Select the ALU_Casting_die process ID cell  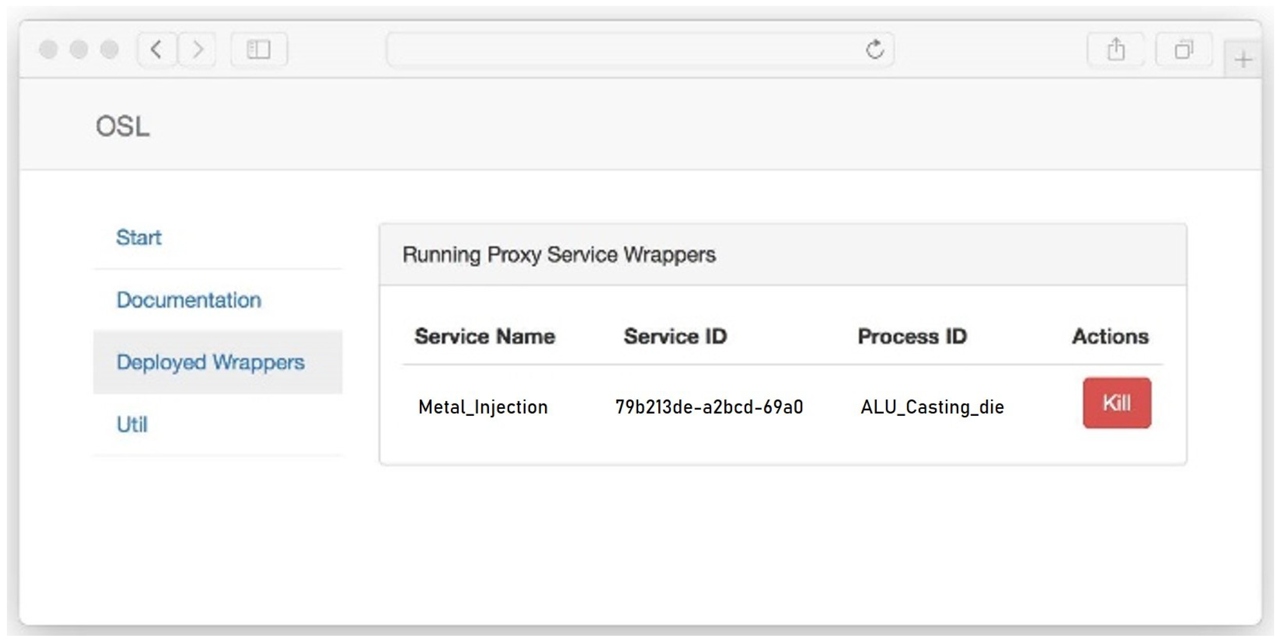pyautogui.click(x=932, y=407)
